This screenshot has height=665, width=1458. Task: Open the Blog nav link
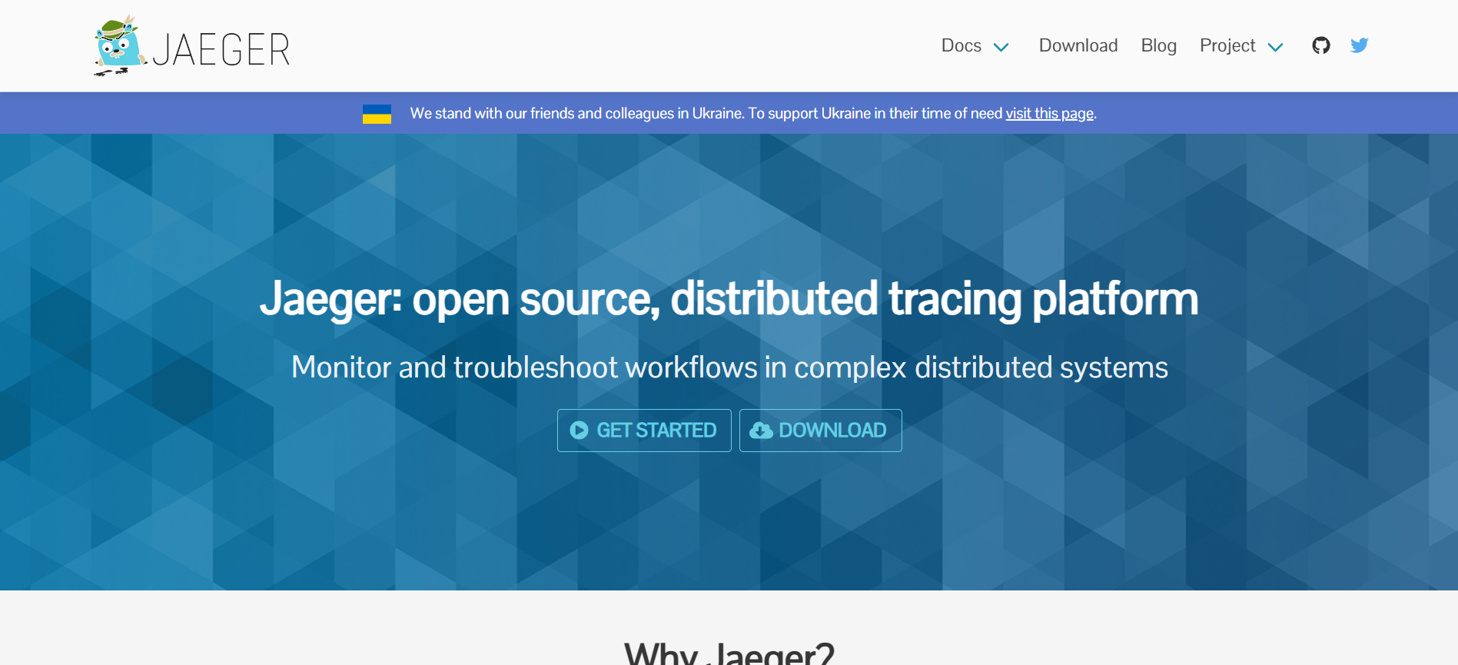(1158, 45)
